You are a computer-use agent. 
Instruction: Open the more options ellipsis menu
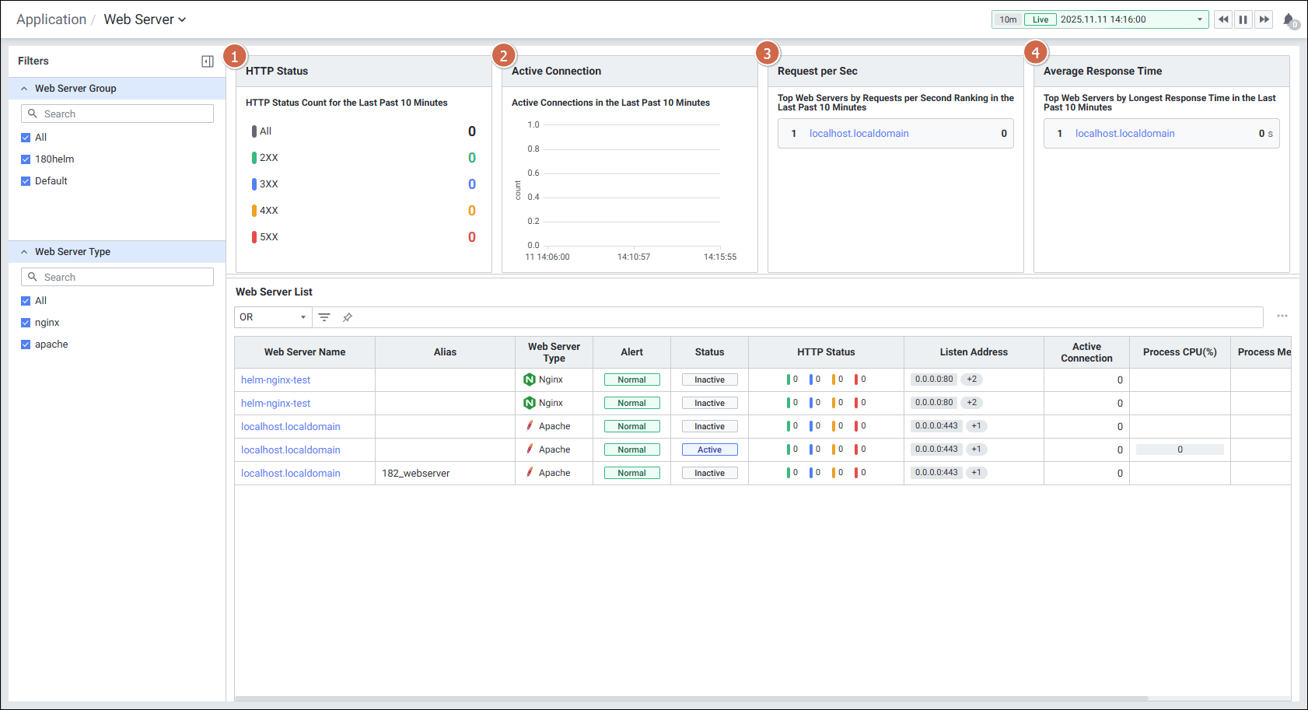pyautogui.click(x=1282, y=316)
